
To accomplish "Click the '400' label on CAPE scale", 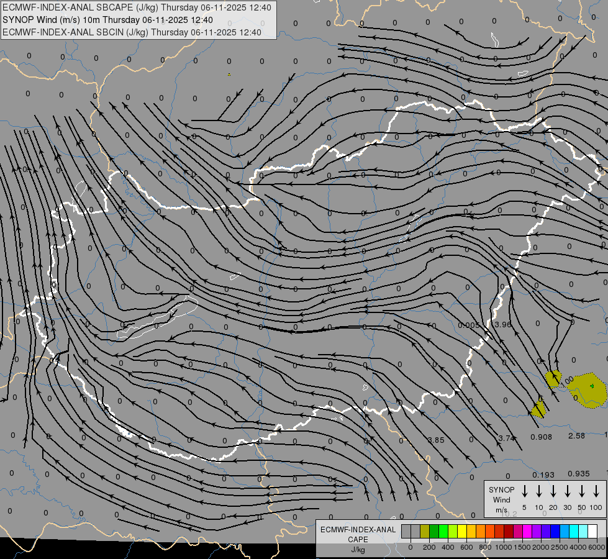I will pos(448,547).
